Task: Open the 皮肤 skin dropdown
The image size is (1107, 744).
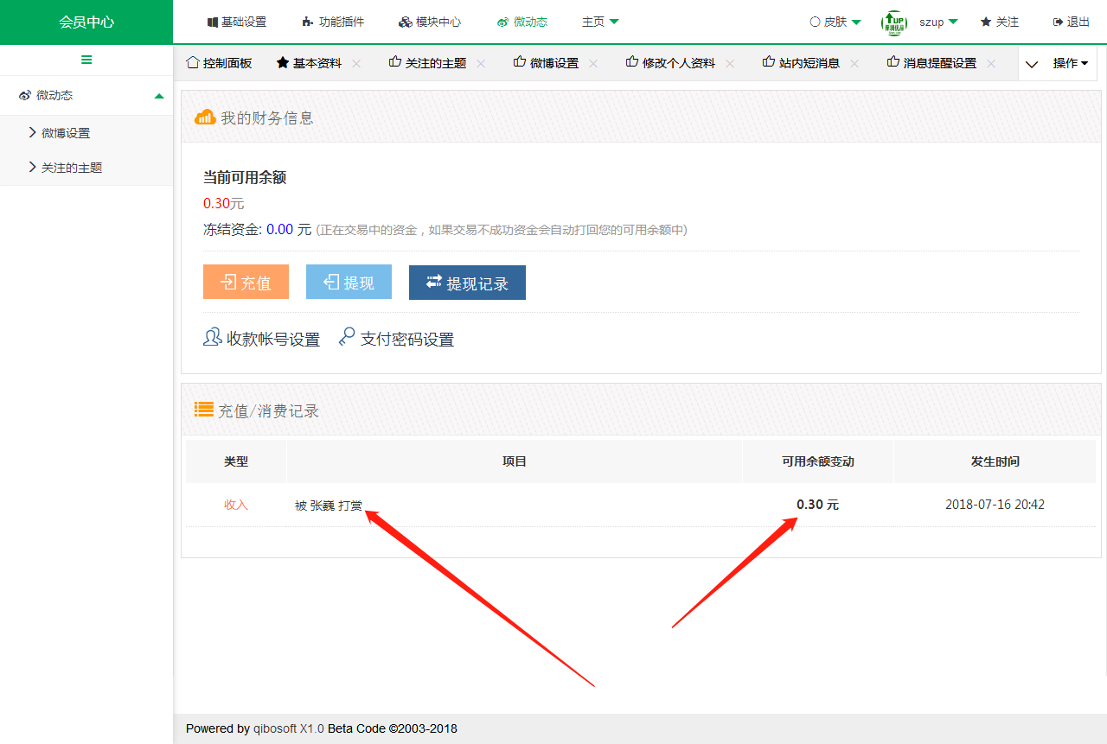Action: coord(835,22)
